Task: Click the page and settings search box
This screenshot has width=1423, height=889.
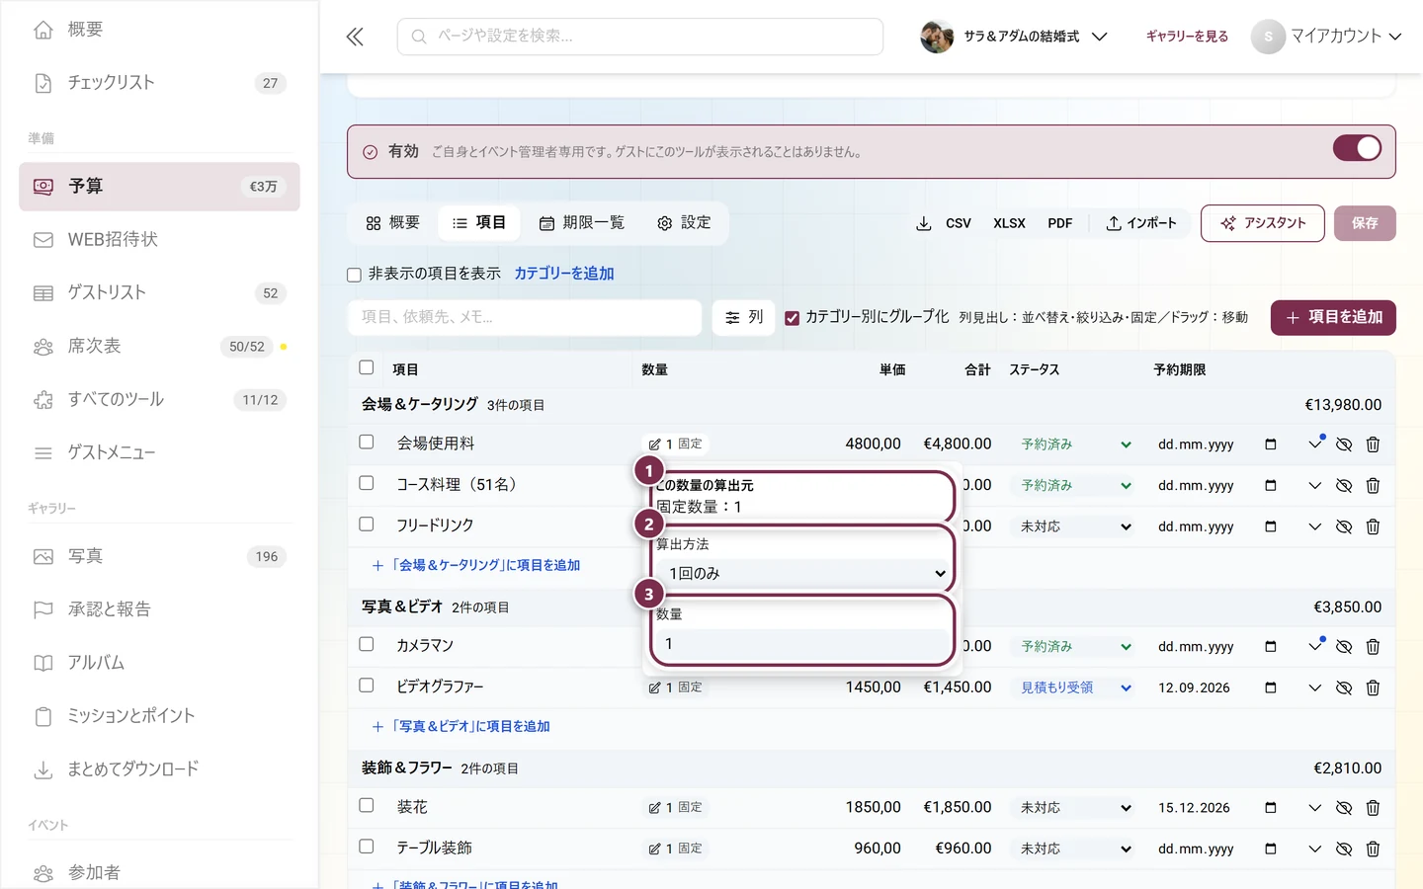Action: coord(640,37)
